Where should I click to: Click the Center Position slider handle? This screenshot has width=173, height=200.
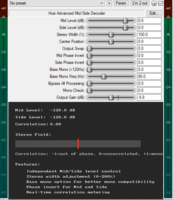[111, 42]
